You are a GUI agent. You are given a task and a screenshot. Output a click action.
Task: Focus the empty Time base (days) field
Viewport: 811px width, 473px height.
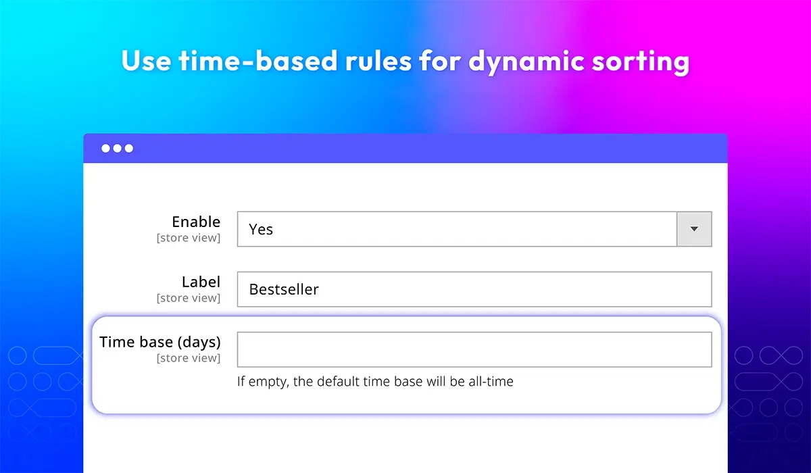(474, 349)
